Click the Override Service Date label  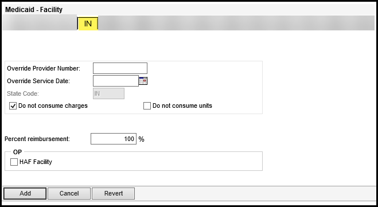tap(38, 81)
